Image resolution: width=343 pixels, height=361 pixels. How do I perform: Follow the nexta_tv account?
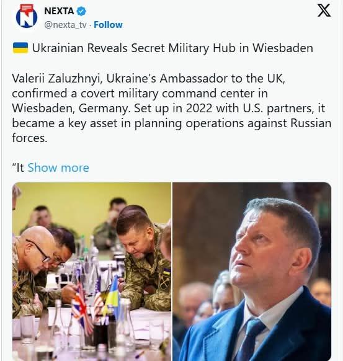[108, 25]
